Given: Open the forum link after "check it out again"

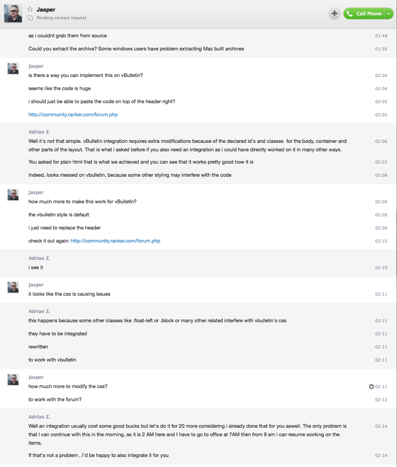Looking at the screenshot, I should (x=116, y=241).
